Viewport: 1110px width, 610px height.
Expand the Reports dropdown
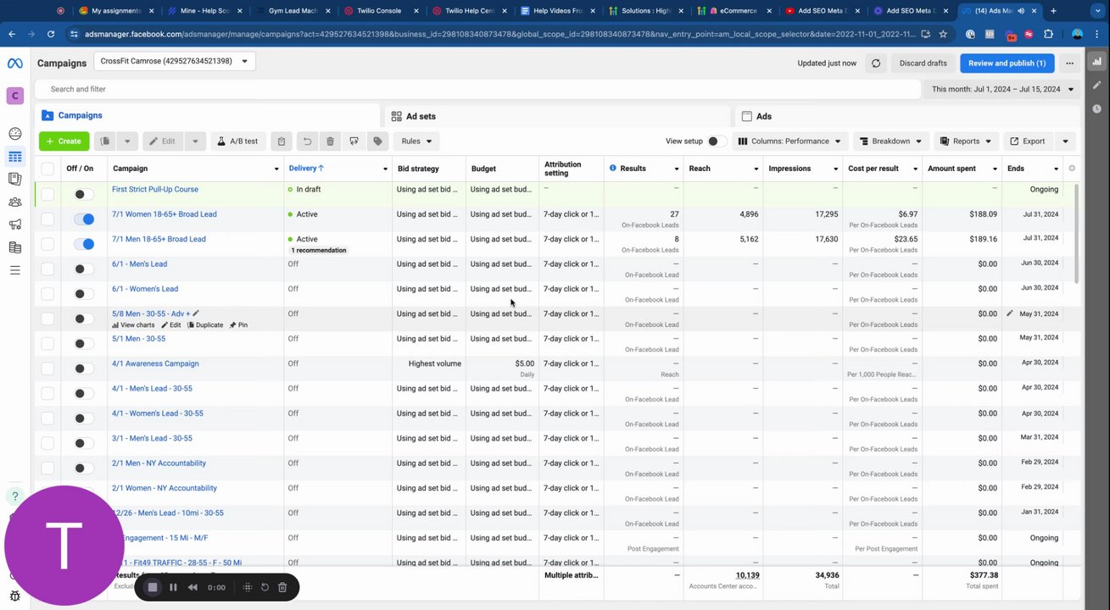point(966,141)
